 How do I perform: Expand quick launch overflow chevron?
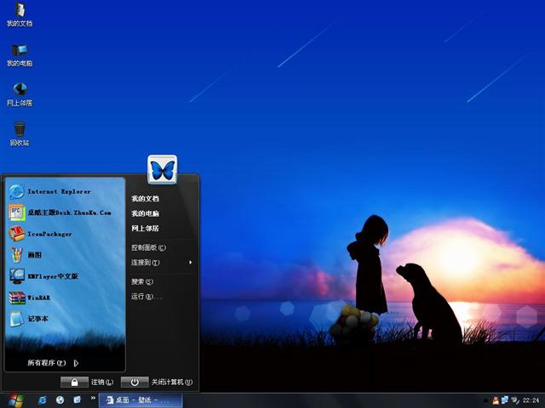93,399
